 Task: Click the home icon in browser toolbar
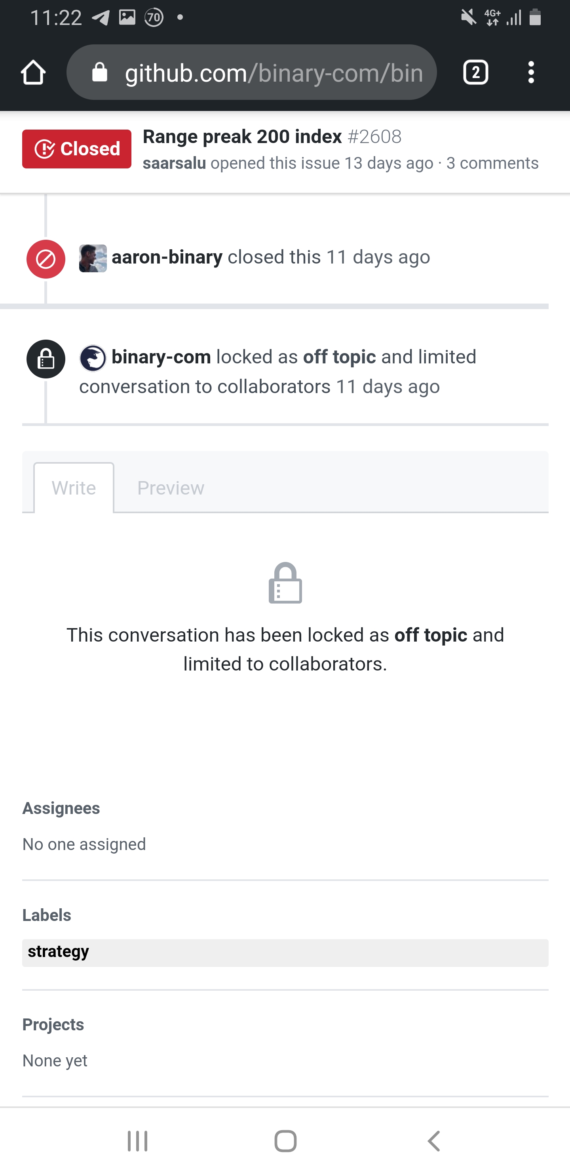coord(32,72)
